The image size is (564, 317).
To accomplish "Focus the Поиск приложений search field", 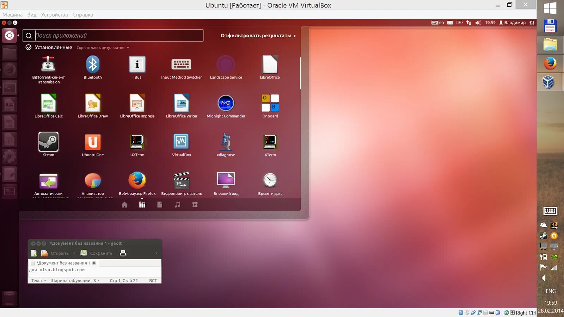I will pyautogui.click(x=113, y=36).
